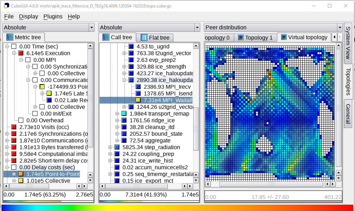Click yellow color box beside MPI_Waitall
The height and width of the screenshot is (211, 355).
[138, 100]
